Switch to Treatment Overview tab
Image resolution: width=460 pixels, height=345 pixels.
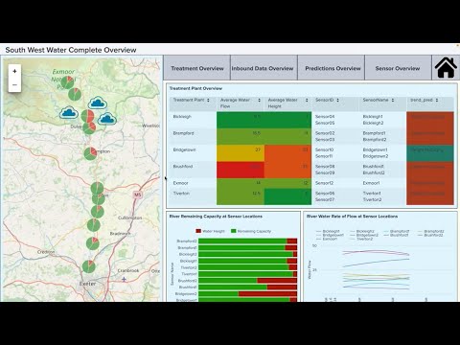click(x=197, y=68)
